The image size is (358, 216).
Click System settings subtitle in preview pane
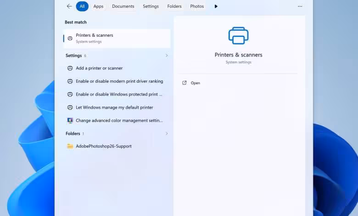pos(238,62)
